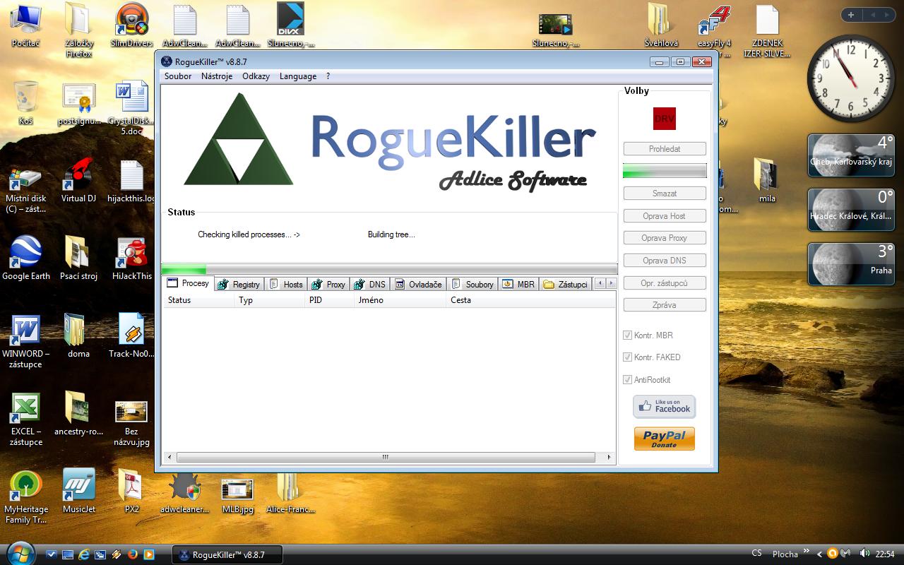Open the Psací stroj folder icon

point(78,258)
